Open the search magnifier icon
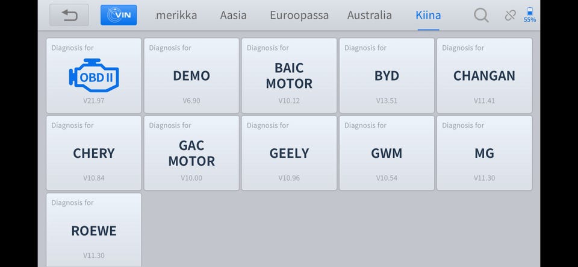578x267 pixels. click(x=481, y=15)
